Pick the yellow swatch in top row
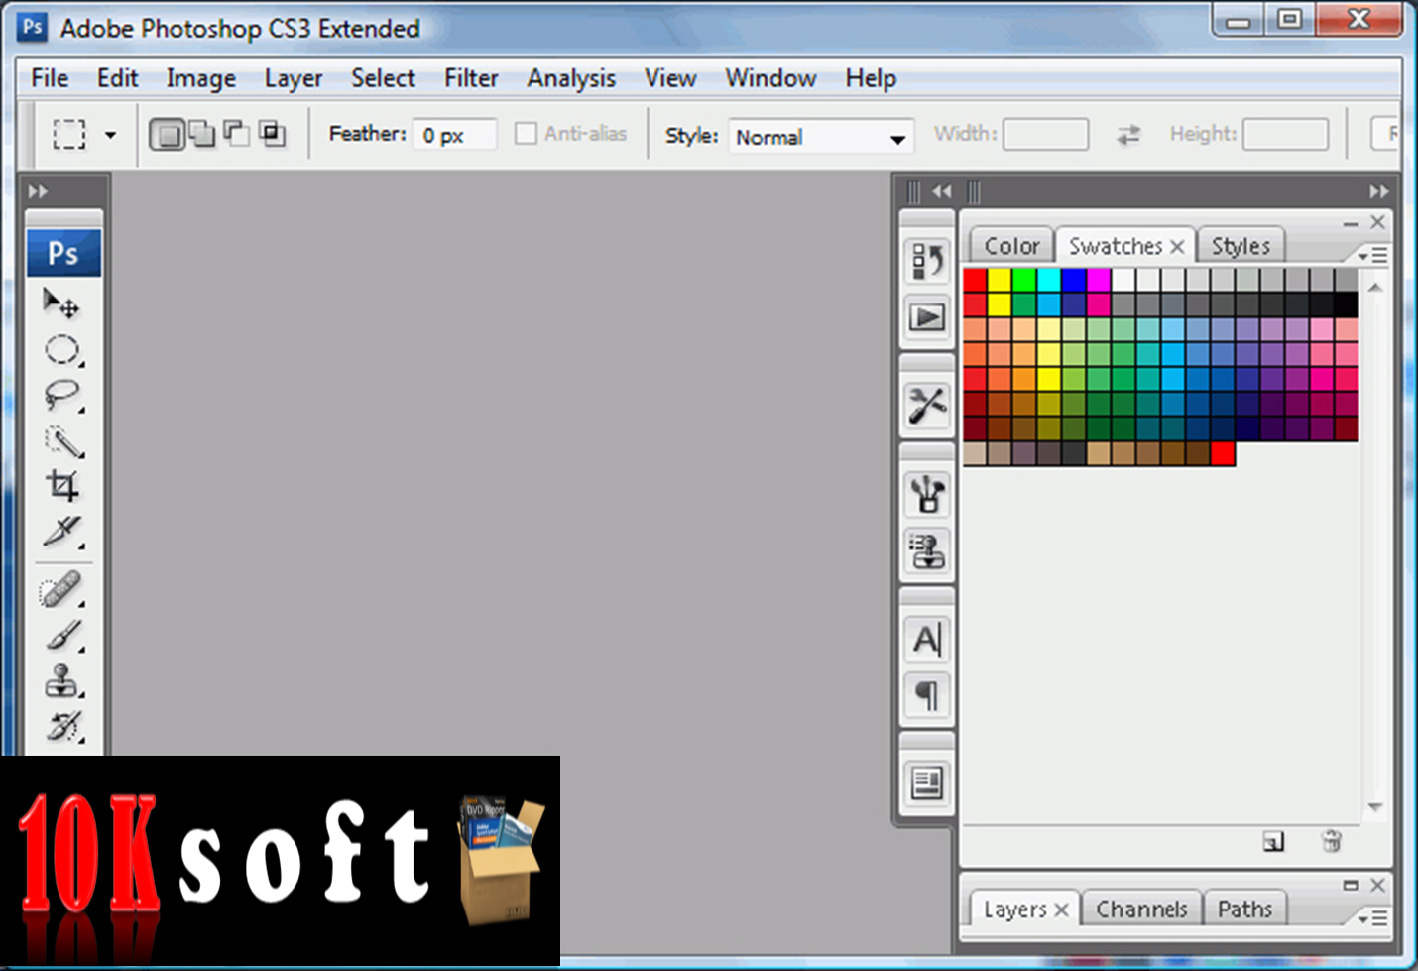Screen dimensions: 1418x971 click(1000, 280)
